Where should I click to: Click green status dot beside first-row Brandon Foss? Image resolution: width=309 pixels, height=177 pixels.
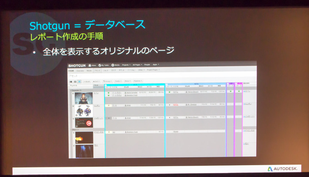pyautogui.click(x=109, y=96)
